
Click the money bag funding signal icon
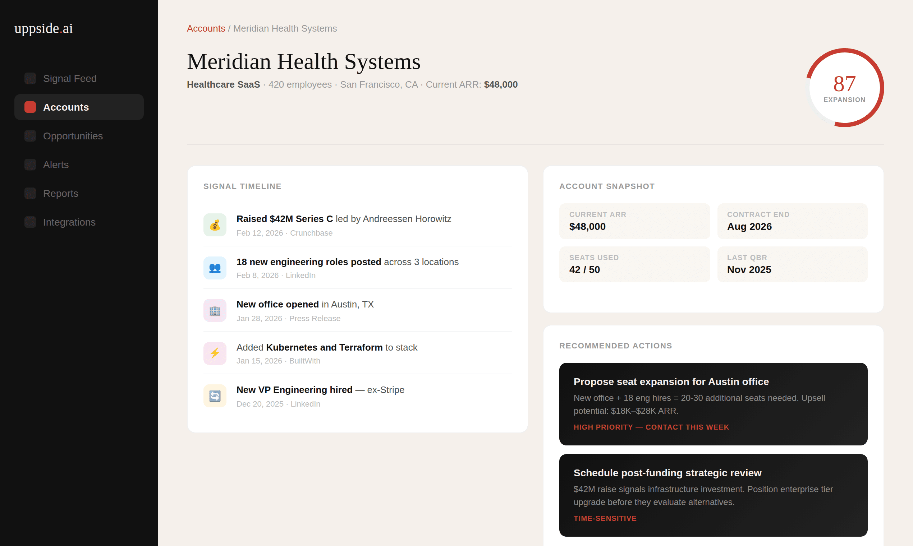coord(215,225)
